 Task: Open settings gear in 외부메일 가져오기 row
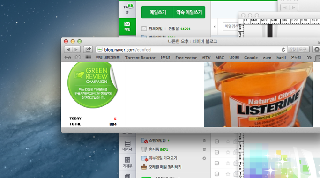tap(204, 158)
